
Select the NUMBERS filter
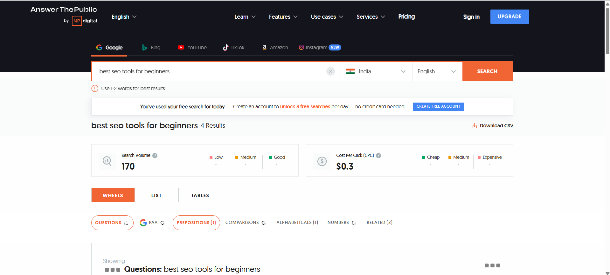click(342, 223)
